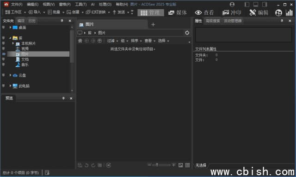Toggle easy-select marker beside 图片
The height and width of the screenshot is (177, 296).
4,54
